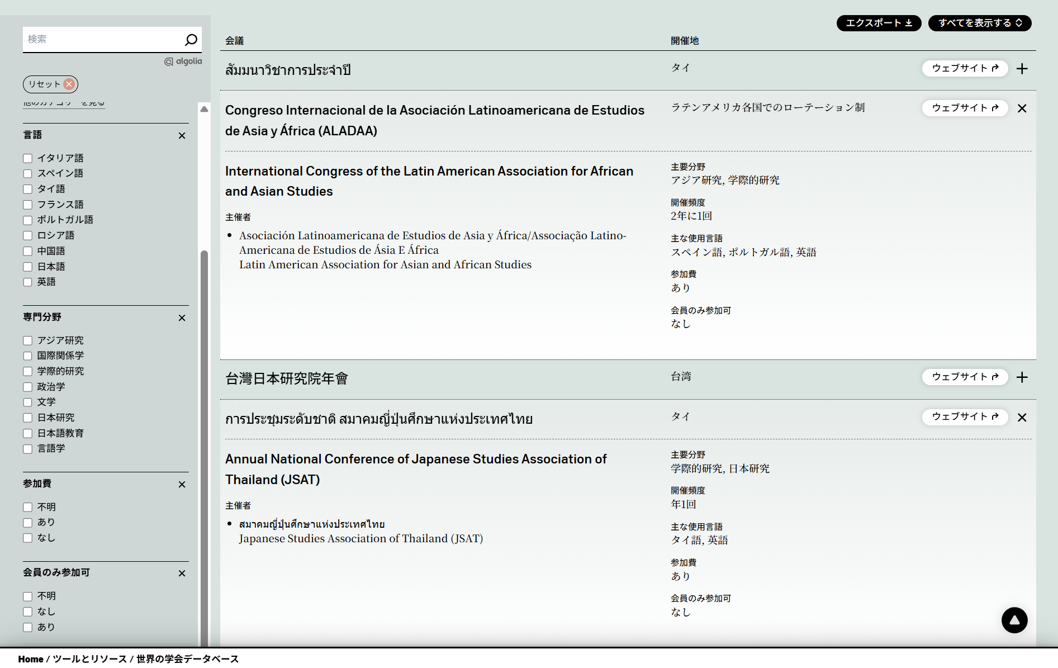Click the search magnifier icon
This screenshot has height=668, width=1058.
pos(191,40)
